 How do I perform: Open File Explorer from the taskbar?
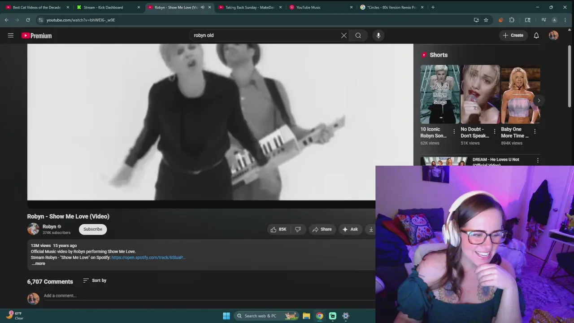(x=306, y=316)
